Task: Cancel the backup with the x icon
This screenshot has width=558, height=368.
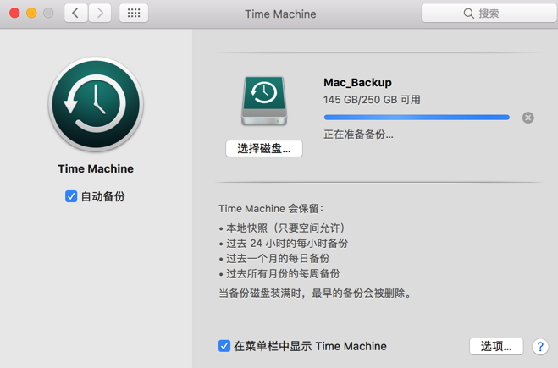Action: pyautogui.click(x=528, y=118)
